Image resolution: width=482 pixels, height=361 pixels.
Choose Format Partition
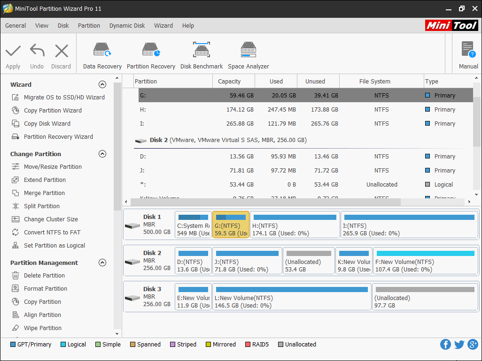click(39, 289)
